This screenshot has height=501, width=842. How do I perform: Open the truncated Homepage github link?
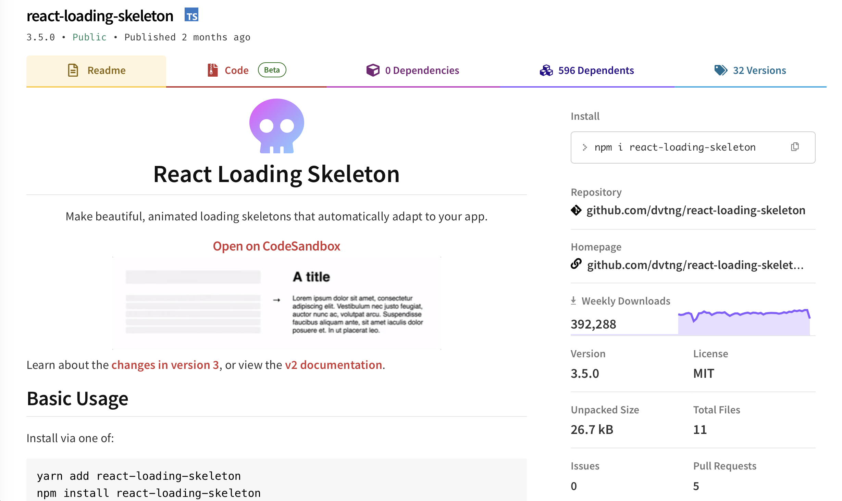695,265
